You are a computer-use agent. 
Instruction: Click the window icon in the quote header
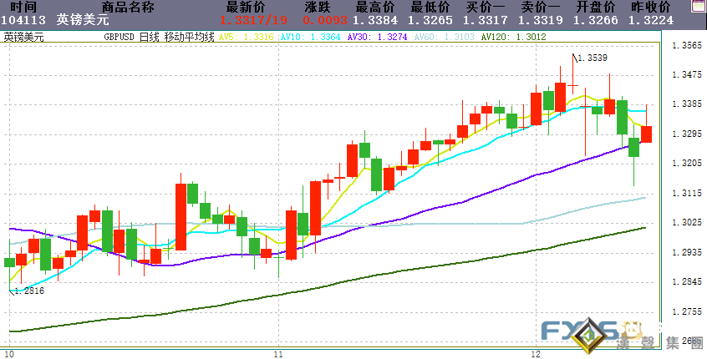click(700, 7)
